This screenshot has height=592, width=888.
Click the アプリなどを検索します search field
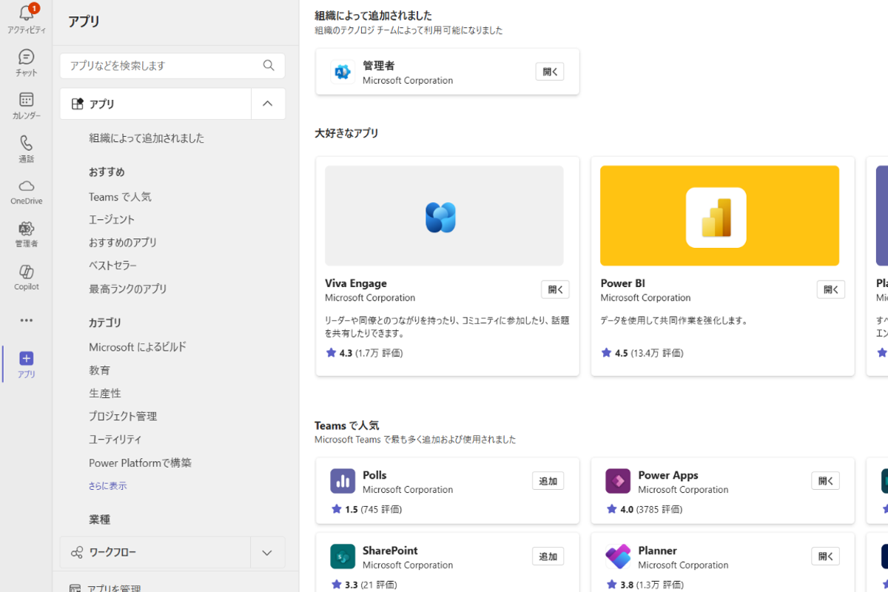point(163,66)
